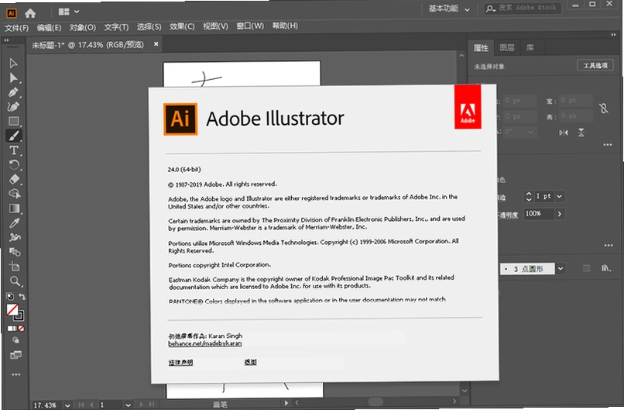The height and width of the screenshot is (410, 624).
Task: Expand collapsed toolbar double arrows
Action: click(6, 40)
